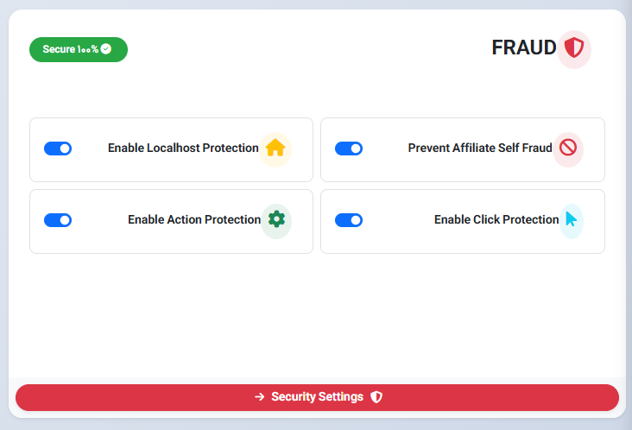Turn off Enable Click Protection switch
Image resolution: width=632 pixels, height=430 pixels.
coord(349,220)
